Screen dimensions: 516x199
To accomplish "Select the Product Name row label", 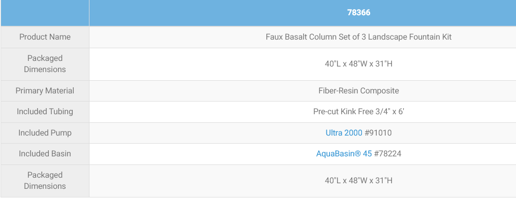I will [x=45, y=37].
